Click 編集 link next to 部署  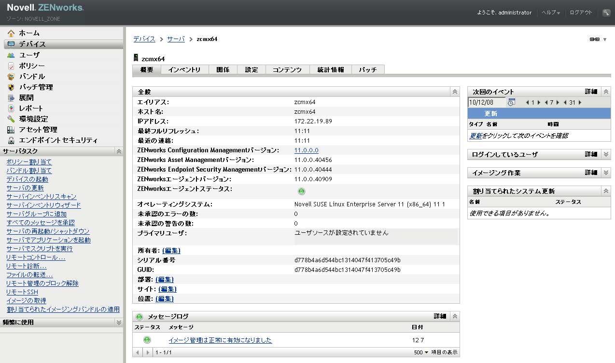(165, 280)
